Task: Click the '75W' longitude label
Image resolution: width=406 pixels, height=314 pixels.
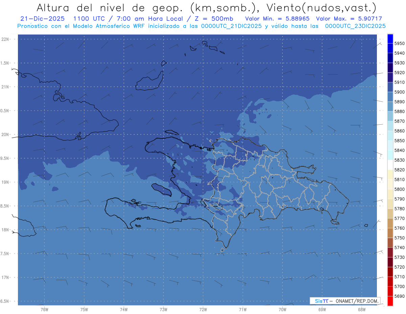Action: pos(84,309)
